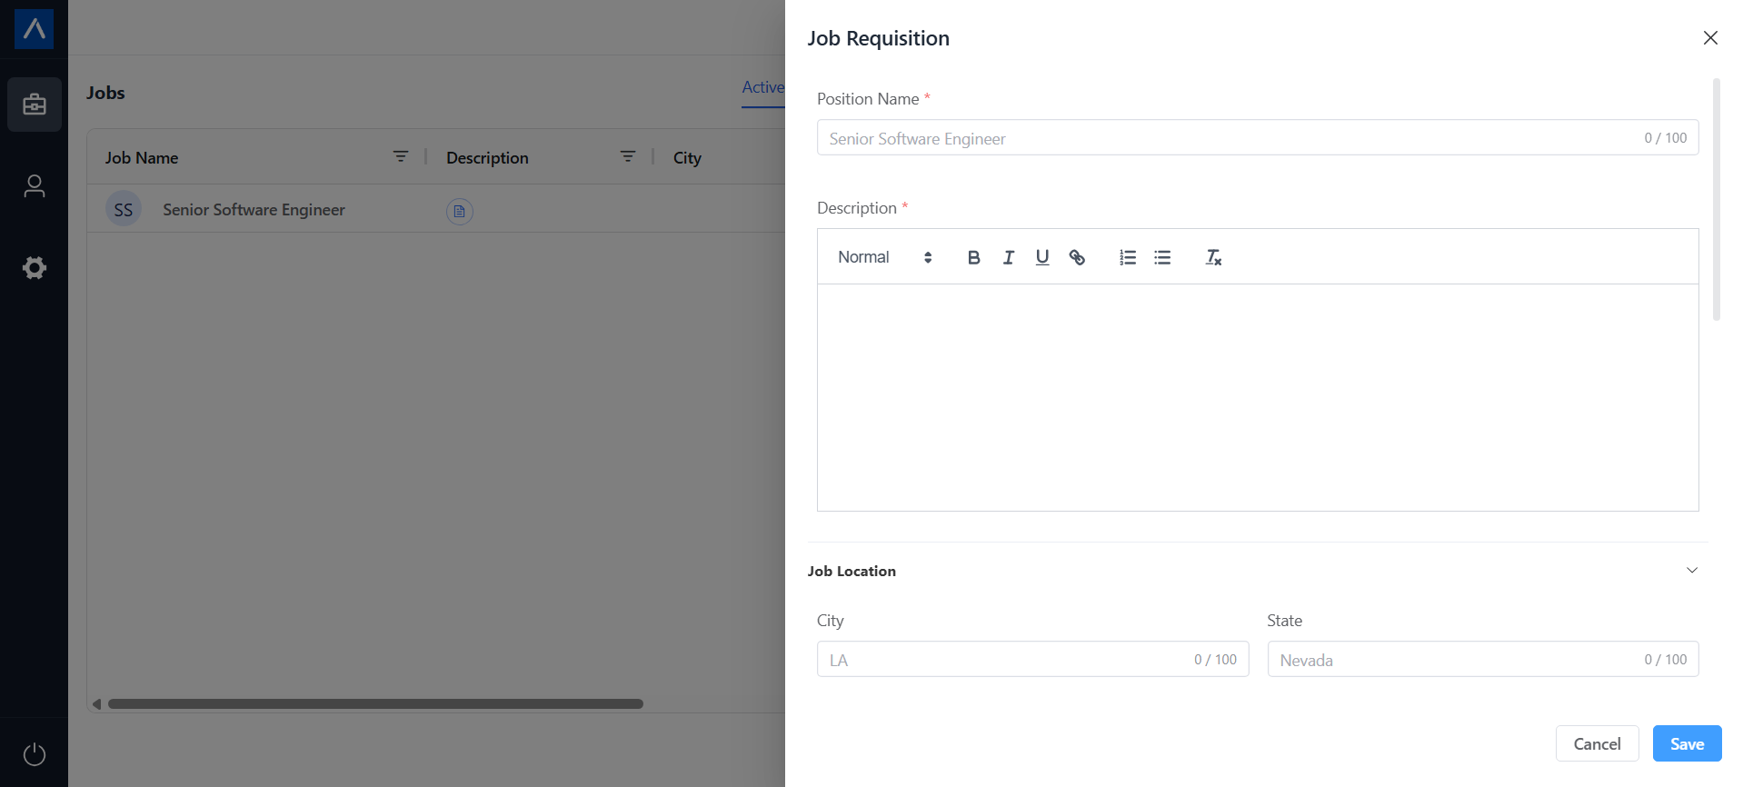Apply italic formatting in description editor
Viewport: 1743px width, 787px height.
(1008, 257)
